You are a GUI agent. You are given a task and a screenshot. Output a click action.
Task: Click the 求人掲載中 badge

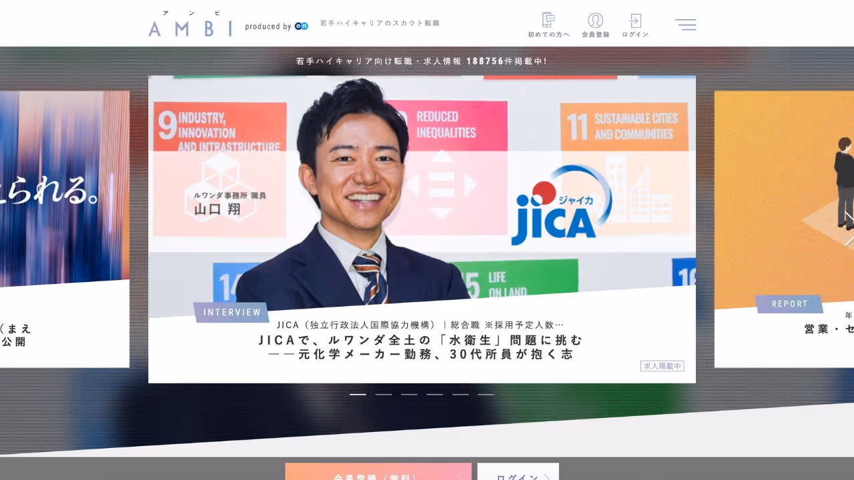[x=663, y=366]
